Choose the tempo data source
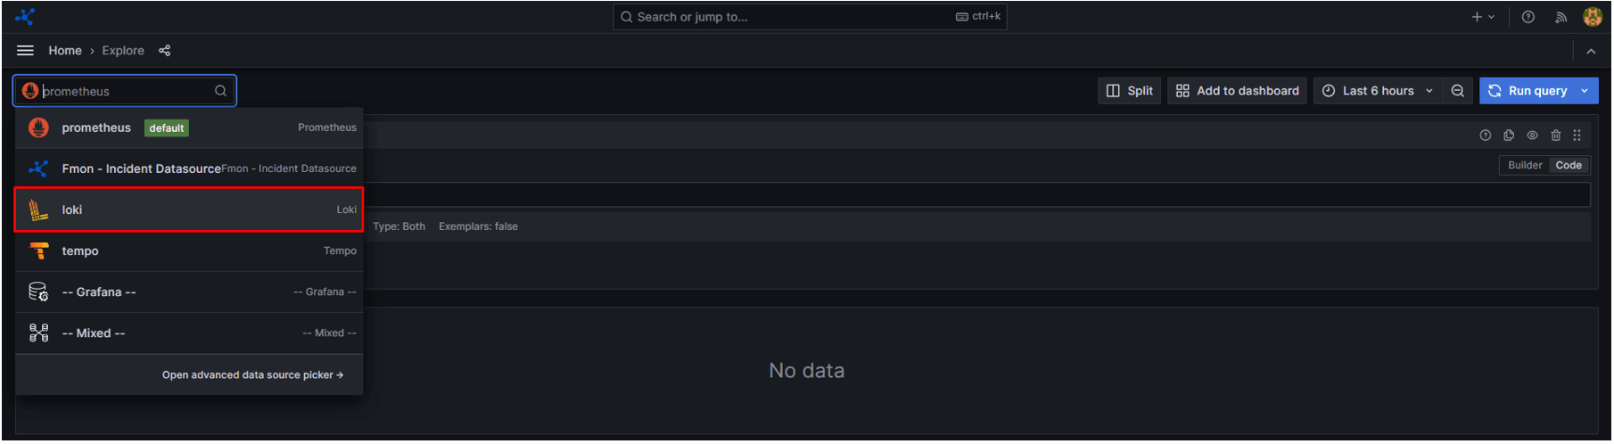1614x444 pixels. (x=188, y=251)
